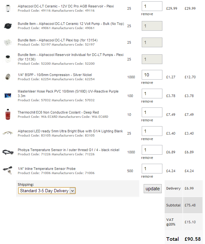Open the Alphacool DC-LT Ceramic Reservoir product thumbnail

[x=8, y=8]
